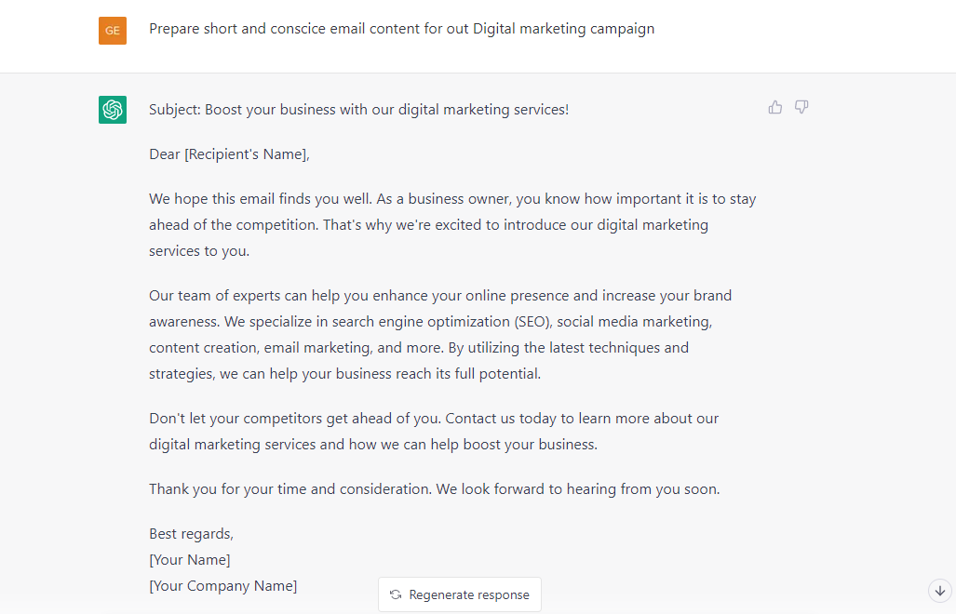Click the orange GE user avatar

point(113,31)
